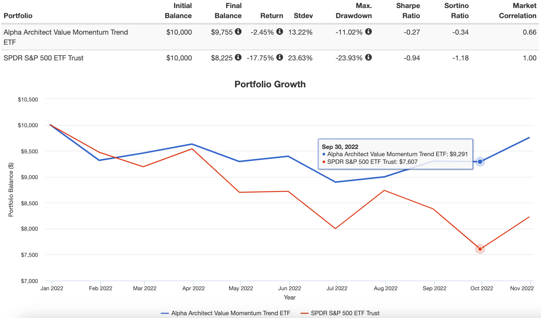Open info icon next to -2.45% return

[280, 31]
